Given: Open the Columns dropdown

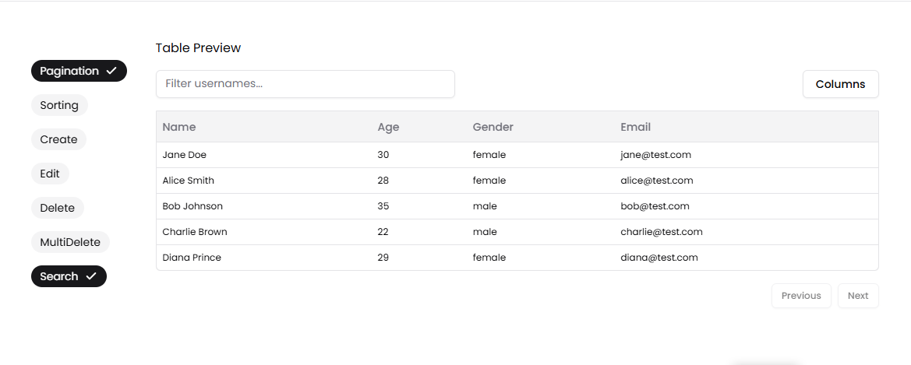Looking at the screenshot, I should coord(840,84).
